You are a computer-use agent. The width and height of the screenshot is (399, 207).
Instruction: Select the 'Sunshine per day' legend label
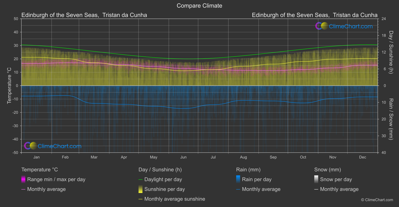click(165, 189)
